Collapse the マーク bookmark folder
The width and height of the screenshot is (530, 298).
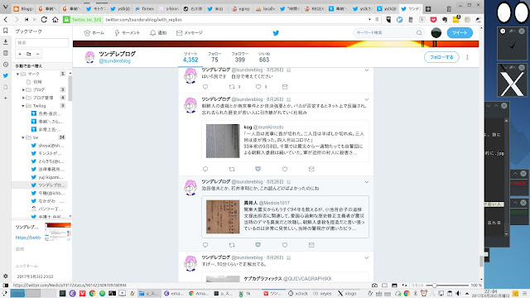coord(17,74)
